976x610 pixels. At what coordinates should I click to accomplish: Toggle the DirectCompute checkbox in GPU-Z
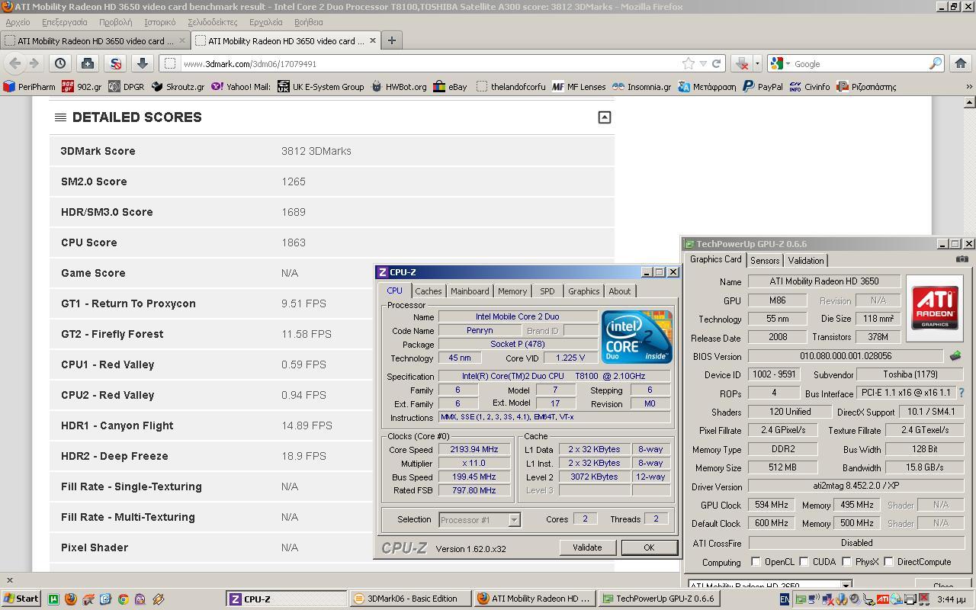[x=888, y=562]
